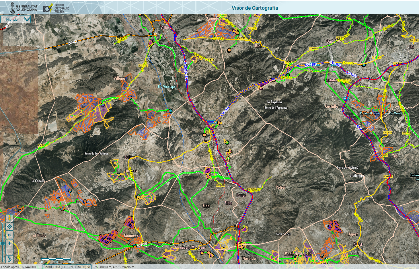Zoom in with the plus button
The image size is (419, 269).
point(9,243)
